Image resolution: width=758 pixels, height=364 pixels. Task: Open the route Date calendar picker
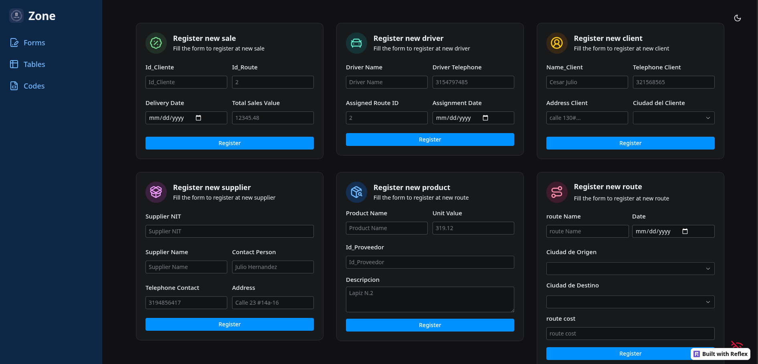point(685,231)
